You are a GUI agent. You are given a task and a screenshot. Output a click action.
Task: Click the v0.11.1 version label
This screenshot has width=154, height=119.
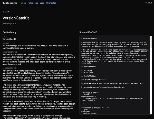click(149, 3)
